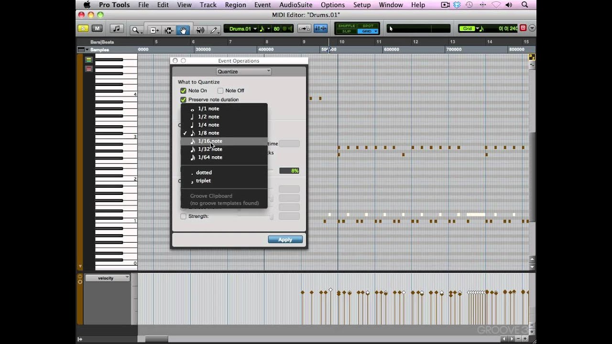Open the Setup menu

[x=361, y=5]
